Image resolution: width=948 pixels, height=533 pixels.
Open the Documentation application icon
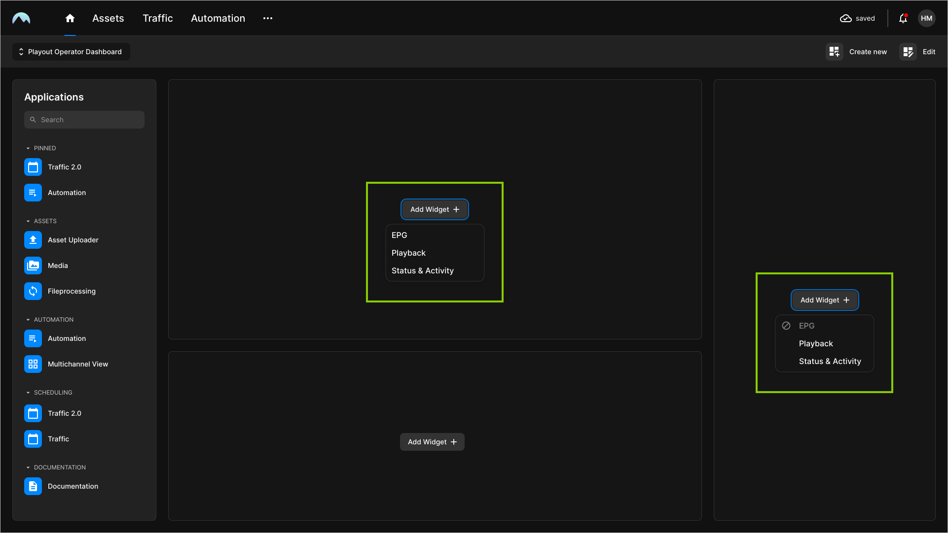point(33,486)
